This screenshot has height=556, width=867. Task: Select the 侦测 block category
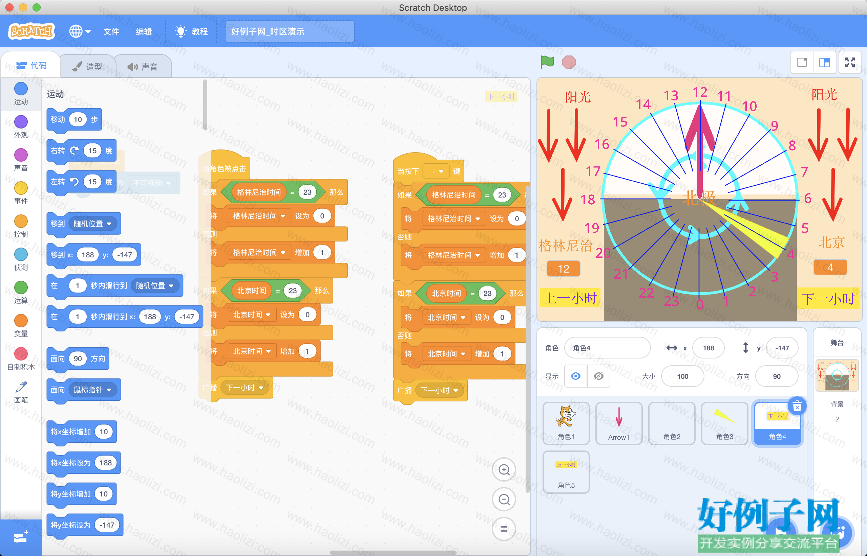click(x=21, y=259)
